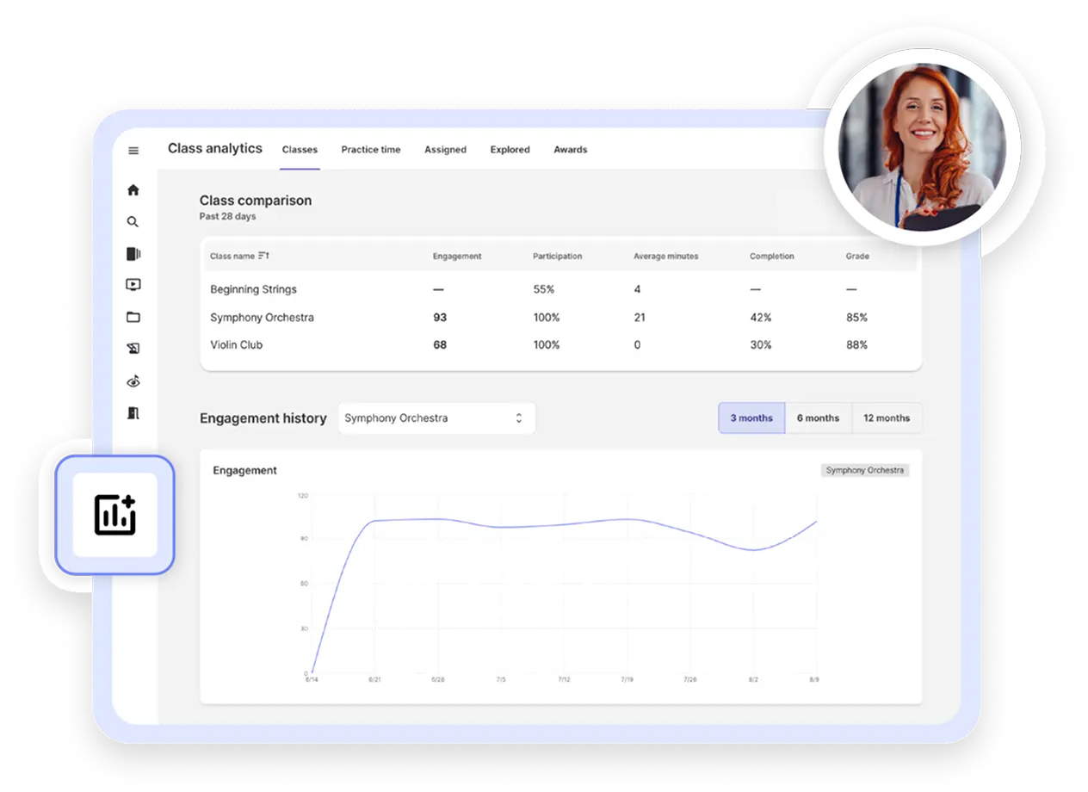Click the Explored navigation link
The image size is (1088, 792).
[x=510, y=149]
